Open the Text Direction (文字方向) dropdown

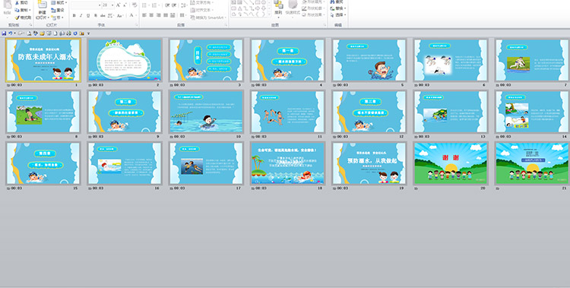pyautogui.click(x=202, y=2)
